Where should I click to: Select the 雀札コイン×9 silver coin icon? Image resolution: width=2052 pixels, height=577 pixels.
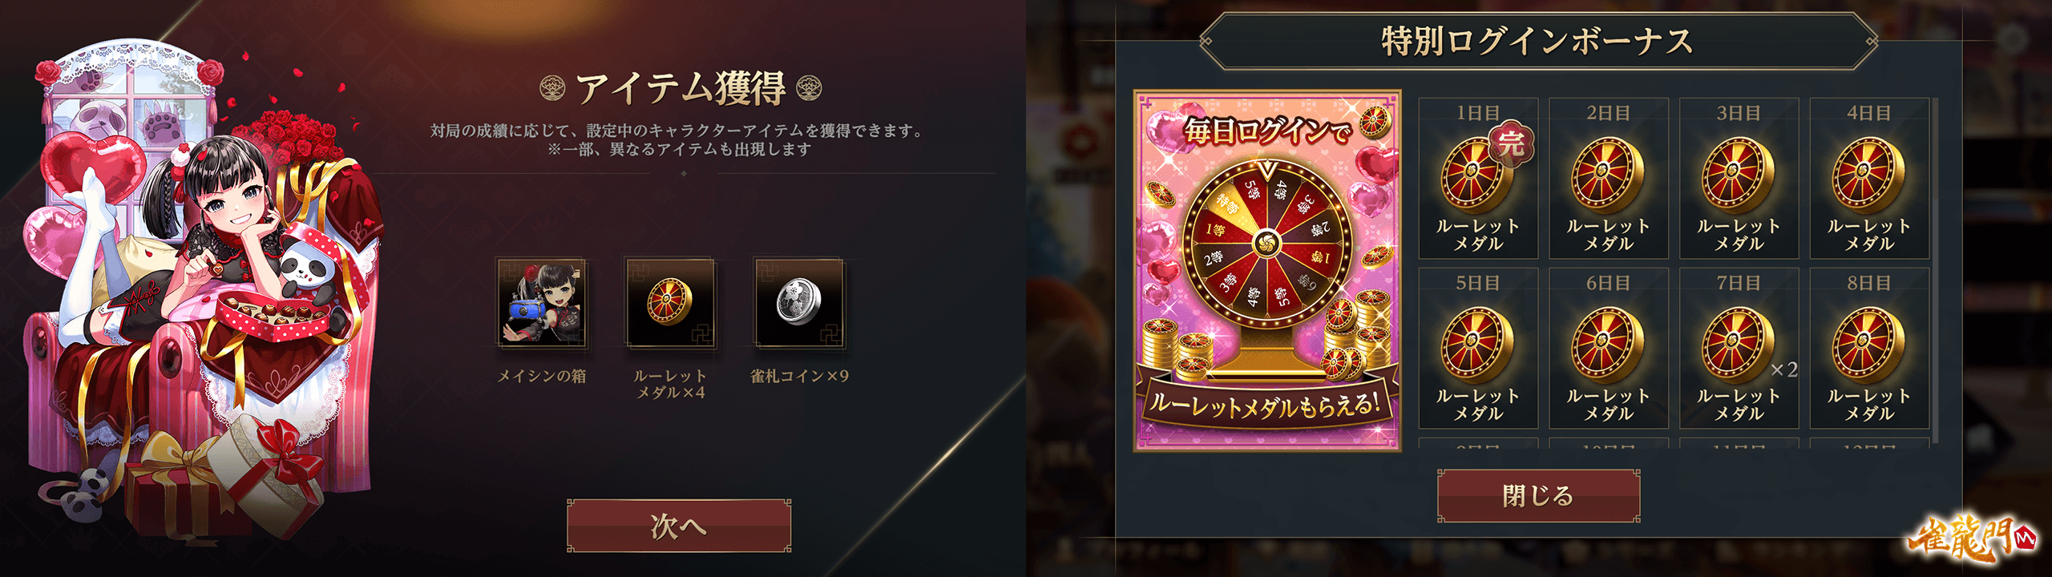[x=799, y=303]
